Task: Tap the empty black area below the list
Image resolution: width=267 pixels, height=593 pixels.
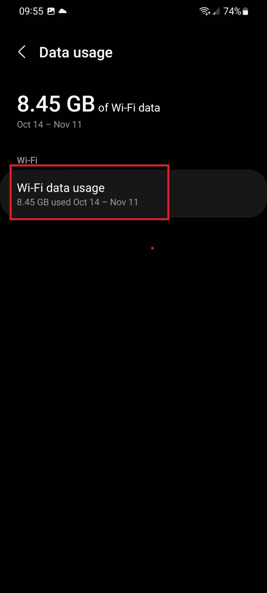Action: pyautogui.click(x=133, y=408)
